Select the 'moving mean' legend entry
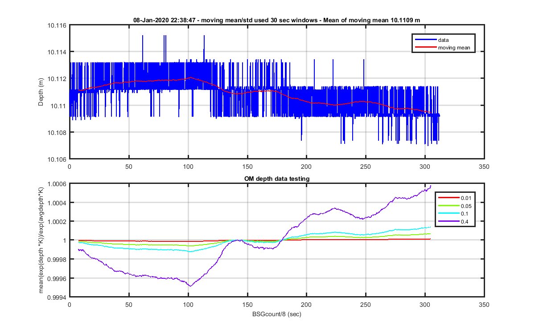Viewport: 535px width, 334px height. tap(454, 48)
